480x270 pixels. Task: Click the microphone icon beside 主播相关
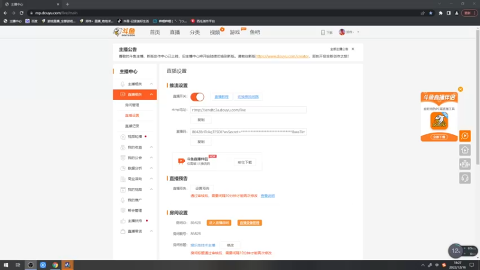(123, 84)
